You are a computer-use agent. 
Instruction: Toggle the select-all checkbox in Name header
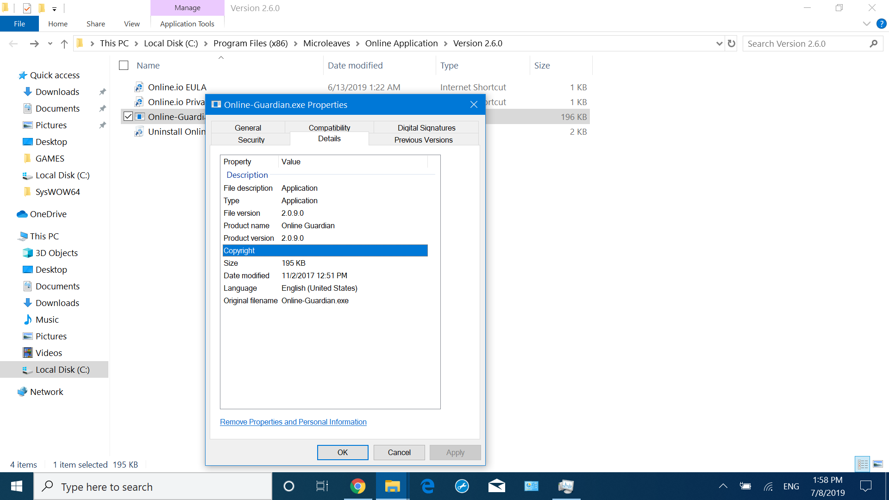[124, 66]
